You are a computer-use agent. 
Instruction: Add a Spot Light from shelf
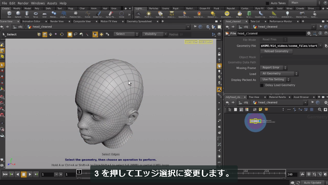pos(160,14)
